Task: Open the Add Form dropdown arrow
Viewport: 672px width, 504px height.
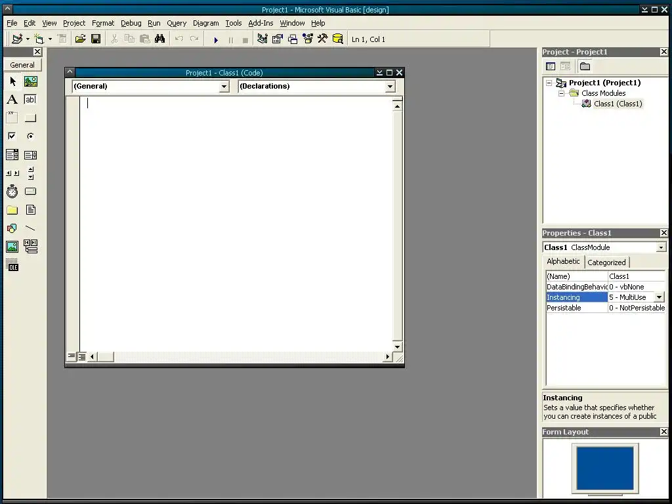Action: pos(50,39)
